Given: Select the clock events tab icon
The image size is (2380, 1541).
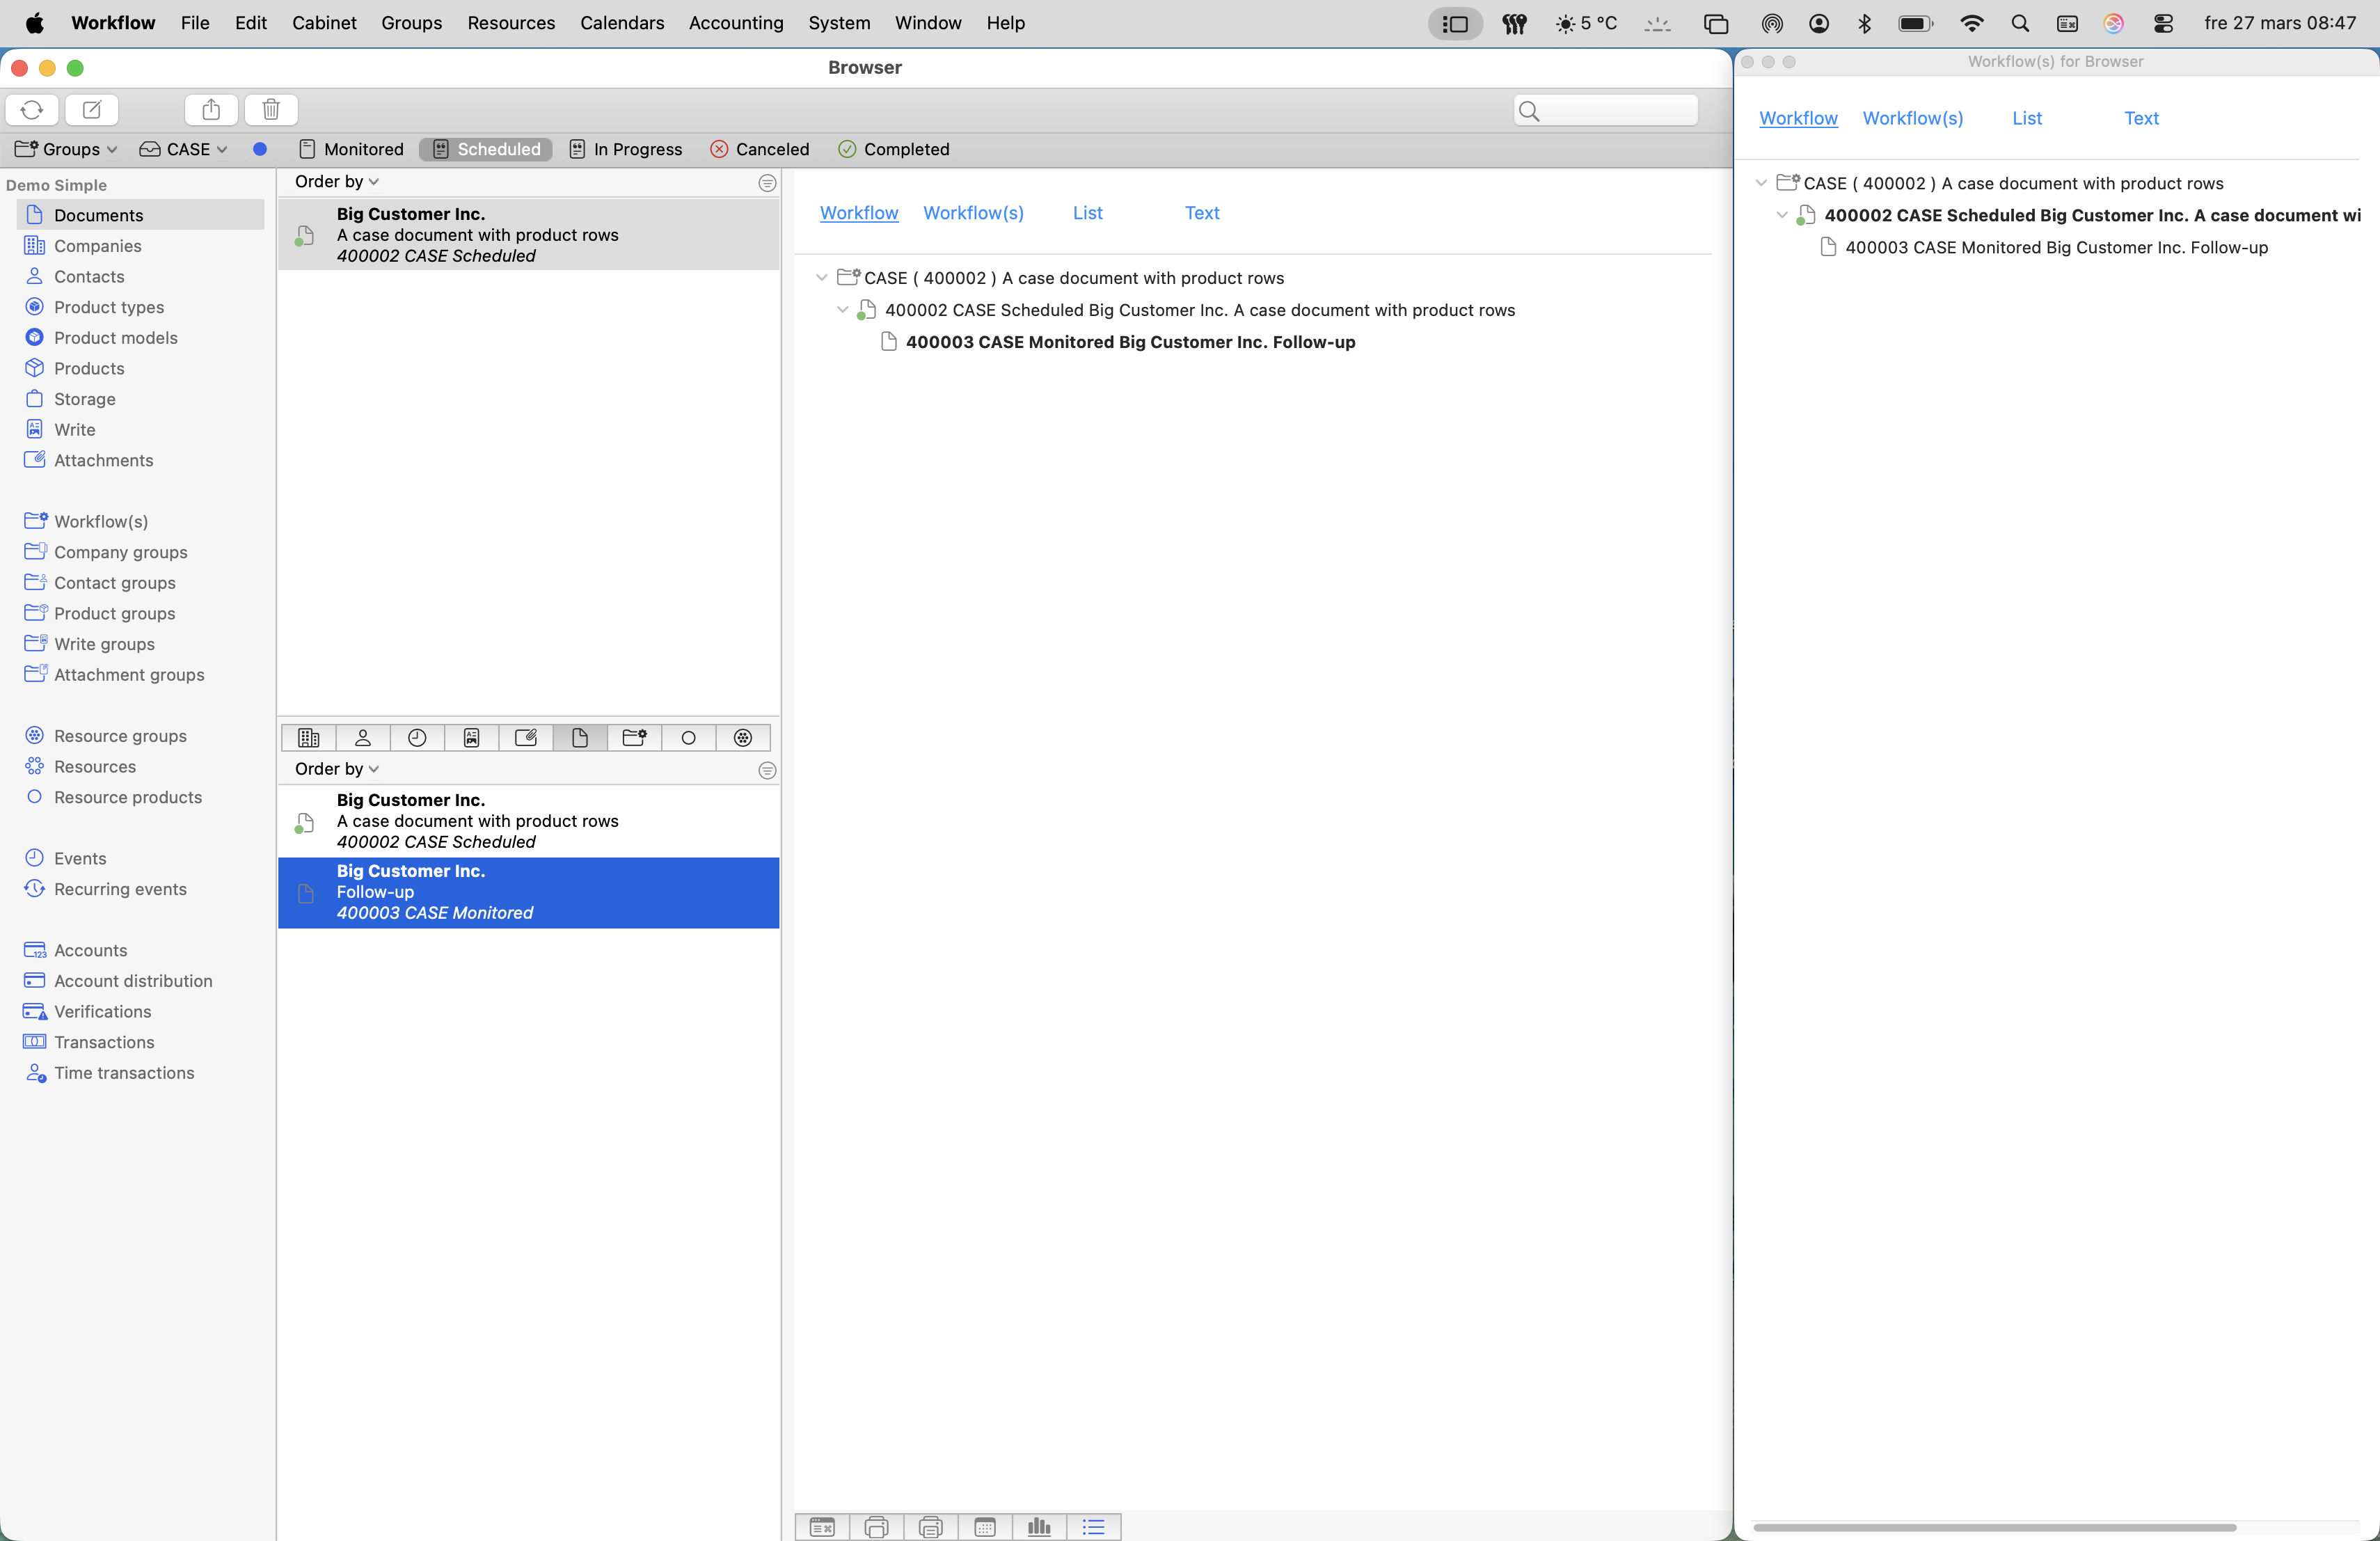Looking at the screenshot, I should [417, 738].
